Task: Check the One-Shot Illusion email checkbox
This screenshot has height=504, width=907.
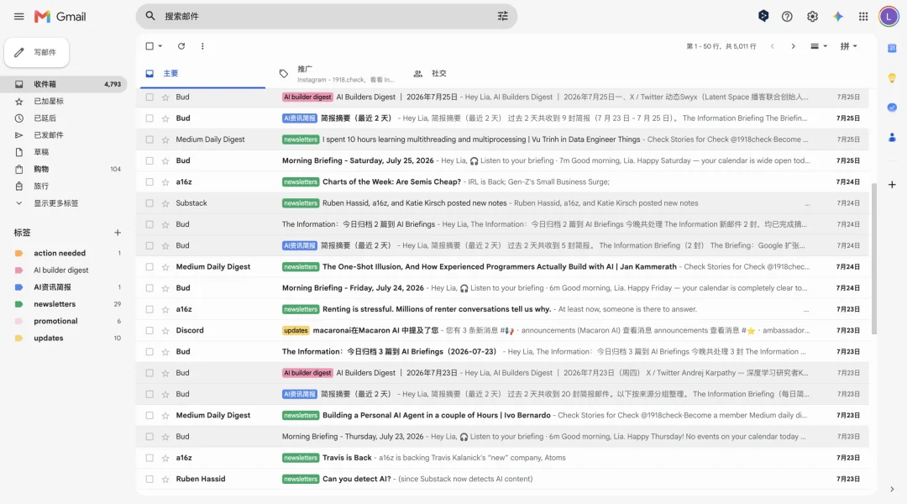Action: pyautogui.click(x=149, y=267)
